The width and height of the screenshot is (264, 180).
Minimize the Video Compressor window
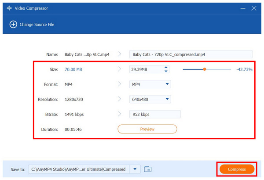coord(242,8)
